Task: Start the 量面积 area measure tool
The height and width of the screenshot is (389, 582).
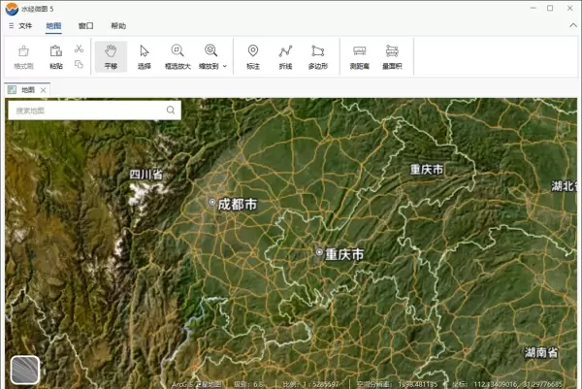Action: click(x=392, y=56)
